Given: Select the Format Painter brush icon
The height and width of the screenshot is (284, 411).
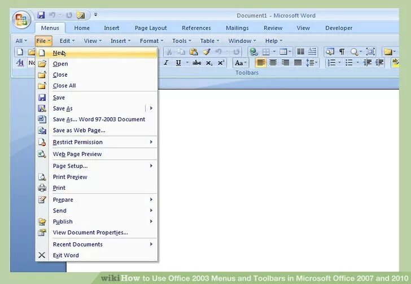Looking at the screenshot, I should [x=207, y=52].
